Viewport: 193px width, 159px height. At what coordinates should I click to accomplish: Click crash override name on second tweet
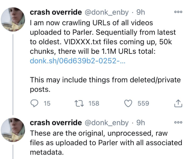56,122
